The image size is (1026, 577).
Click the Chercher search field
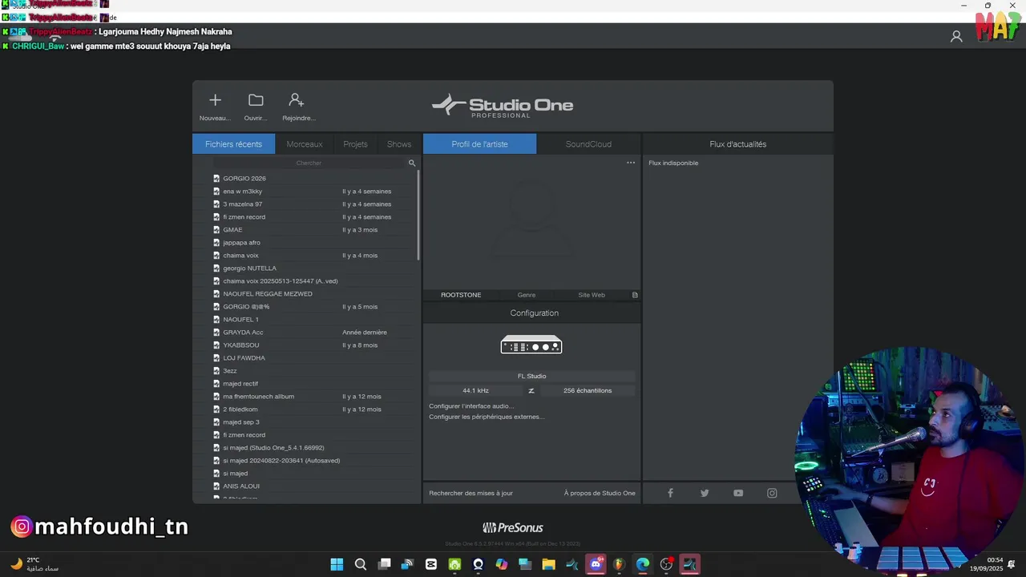click(x=309, y=163)
